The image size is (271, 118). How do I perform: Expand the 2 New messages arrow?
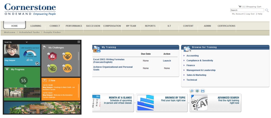(45, 80)
